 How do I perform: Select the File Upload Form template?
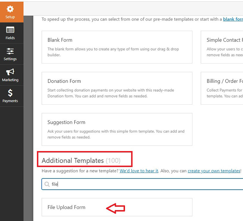pos(117,207)
